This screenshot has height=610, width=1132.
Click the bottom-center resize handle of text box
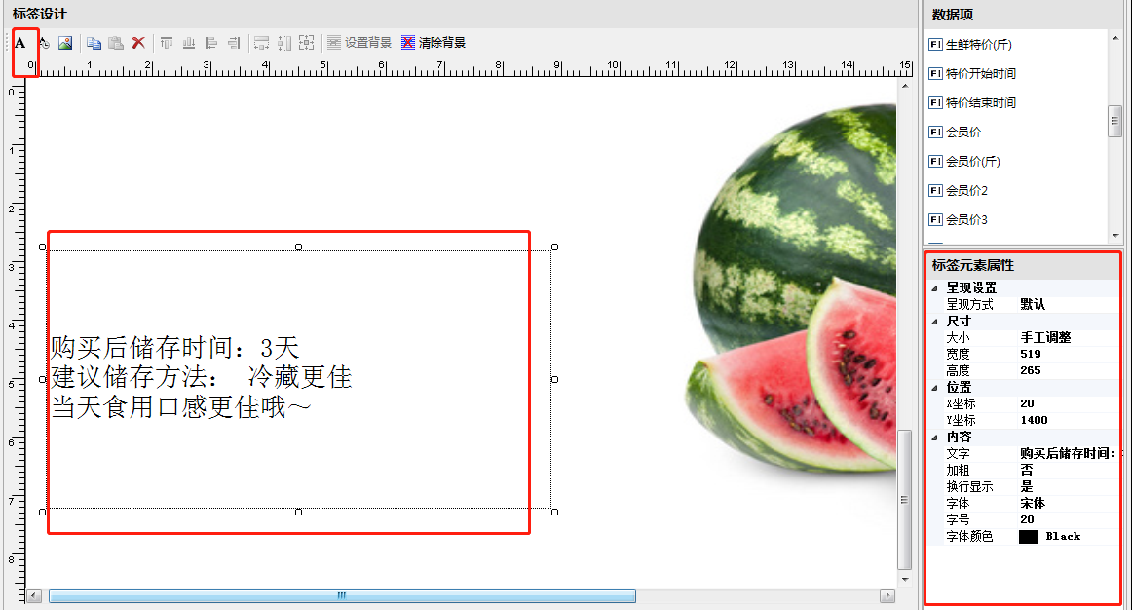tap(298, 512)
